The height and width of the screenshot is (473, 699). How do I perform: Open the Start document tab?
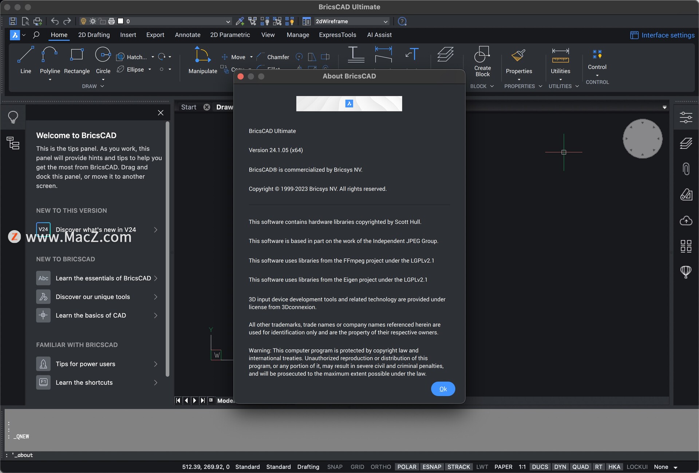189,107
